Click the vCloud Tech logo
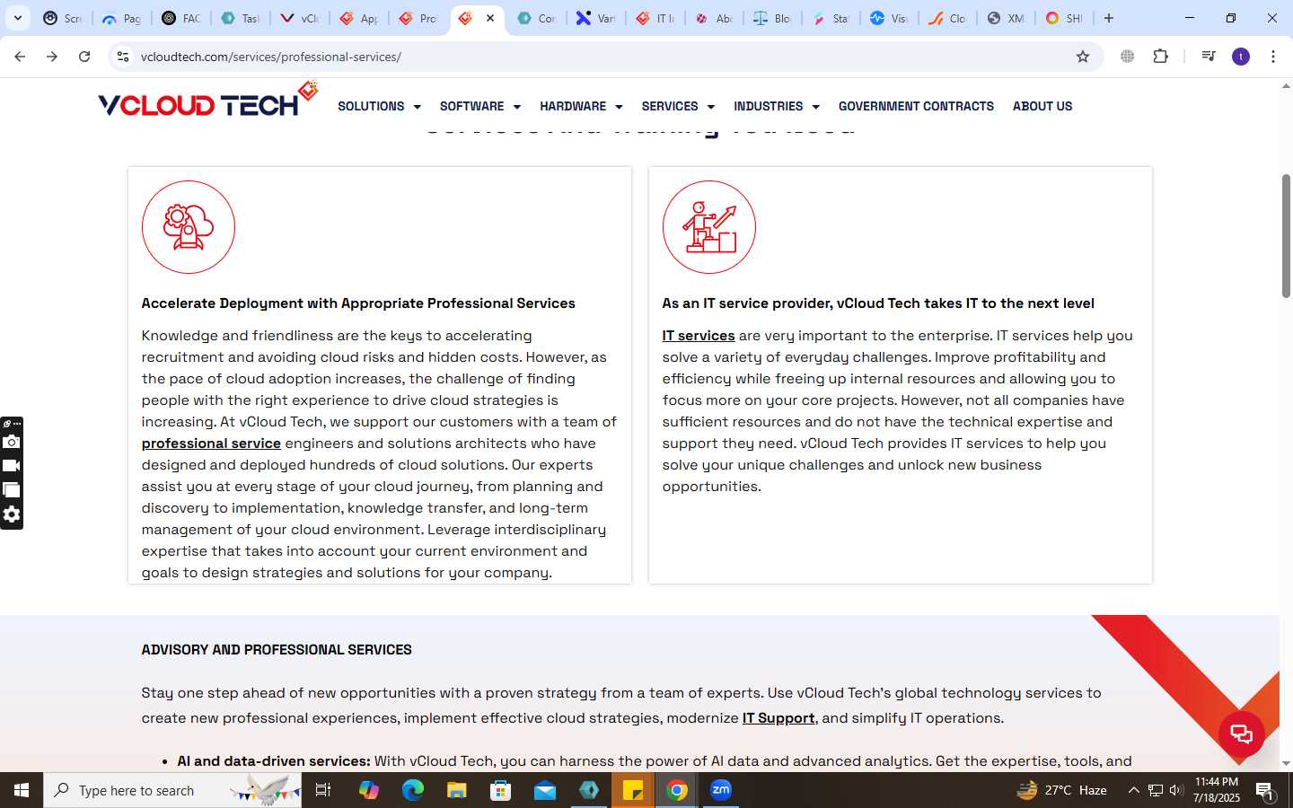This screenshot has height=808, width=1293. 208,101
